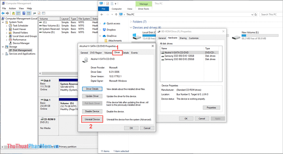Click OK in Alcohol V-SATA properties dialog

tap(131, 128)
